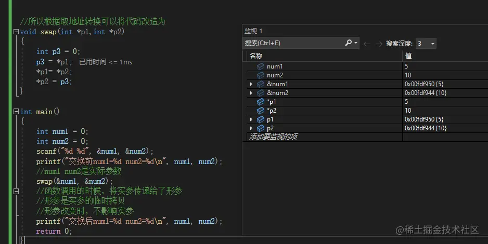Click the search magnifier icon in watch window

(x=349, y=44)
